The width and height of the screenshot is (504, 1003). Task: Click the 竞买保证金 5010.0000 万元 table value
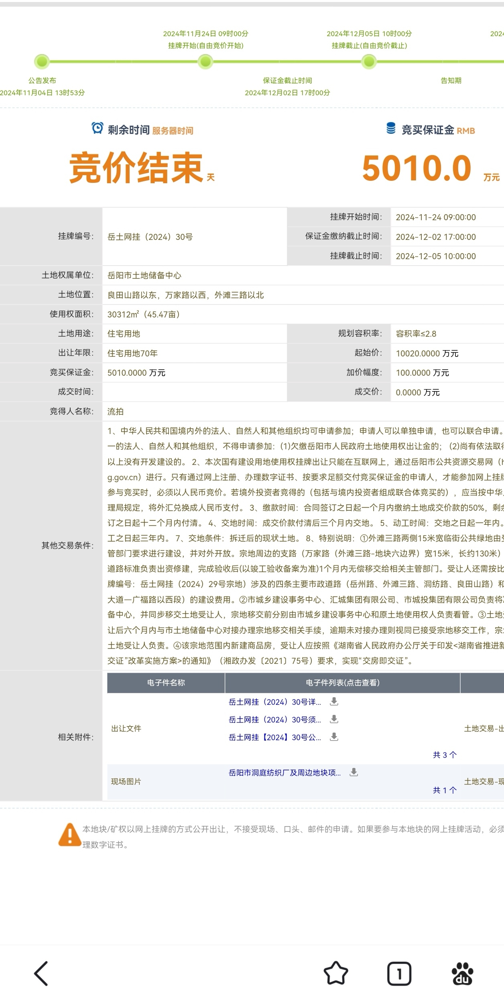point(136,373)
